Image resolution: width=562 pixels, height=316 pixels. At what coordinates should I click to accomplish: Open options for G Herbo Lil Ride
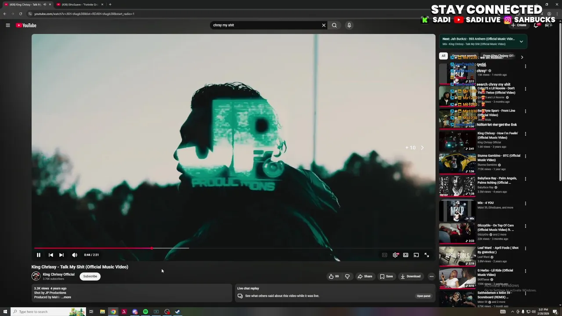pyautogui.click(x=526, y=271)
